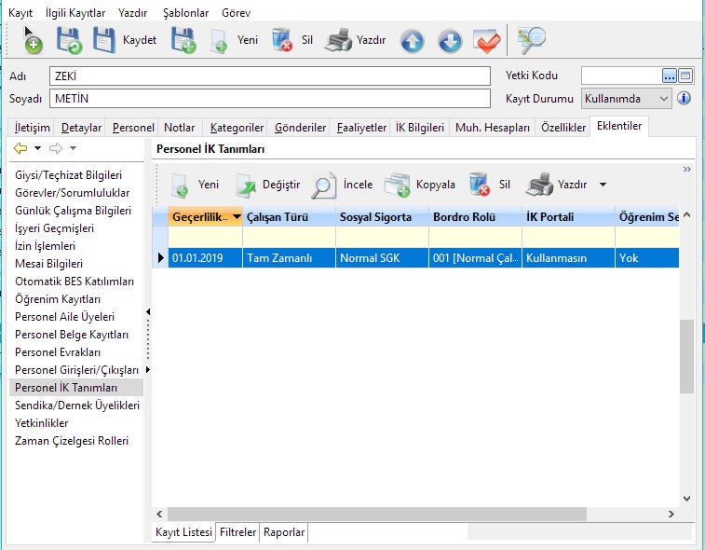Click the Sil icon in the top toolbar
The height and width of the screenshot is (550, 705).
(x=282, y=40)
